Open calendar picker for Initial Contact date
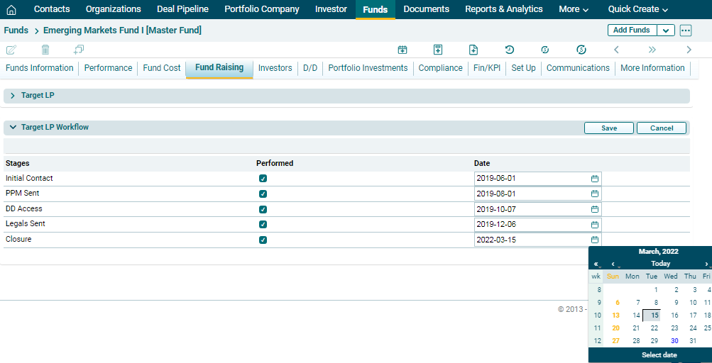Screen dimensions: 712x363 click(x=595, y=179)
